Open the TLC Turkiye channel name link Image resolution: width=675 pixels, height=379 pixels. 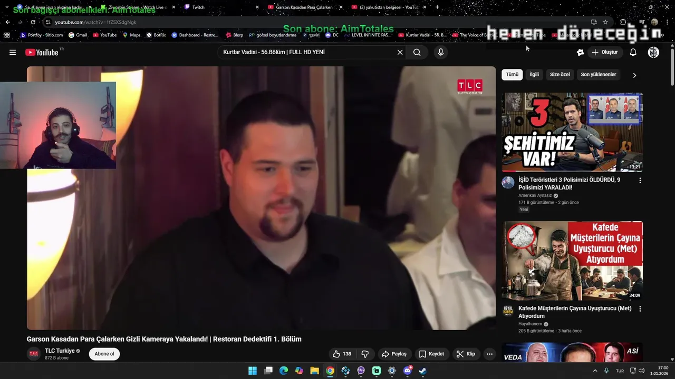click(x=60, y=351)
